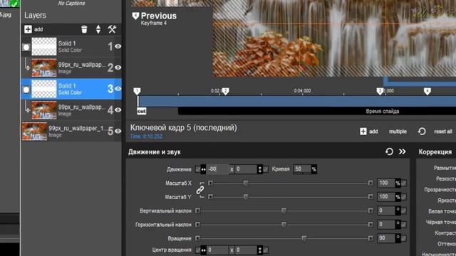Toggle Масштаб X right checkbox
The image size is (456, 256).
pyautogui.click(x=404, y=183)
